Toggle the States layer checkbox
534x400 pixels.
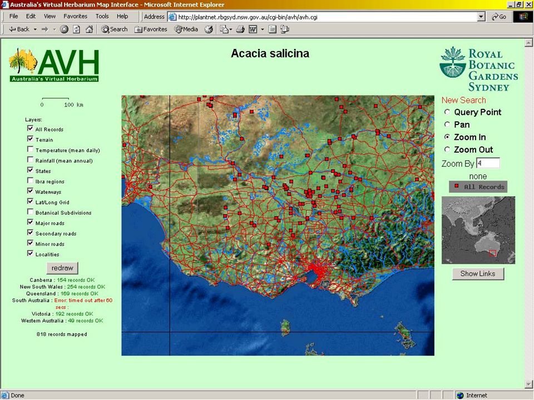point(30,170)
